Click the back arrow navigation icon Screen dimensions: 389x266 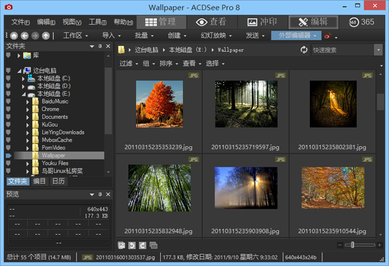tap(25, 36)
